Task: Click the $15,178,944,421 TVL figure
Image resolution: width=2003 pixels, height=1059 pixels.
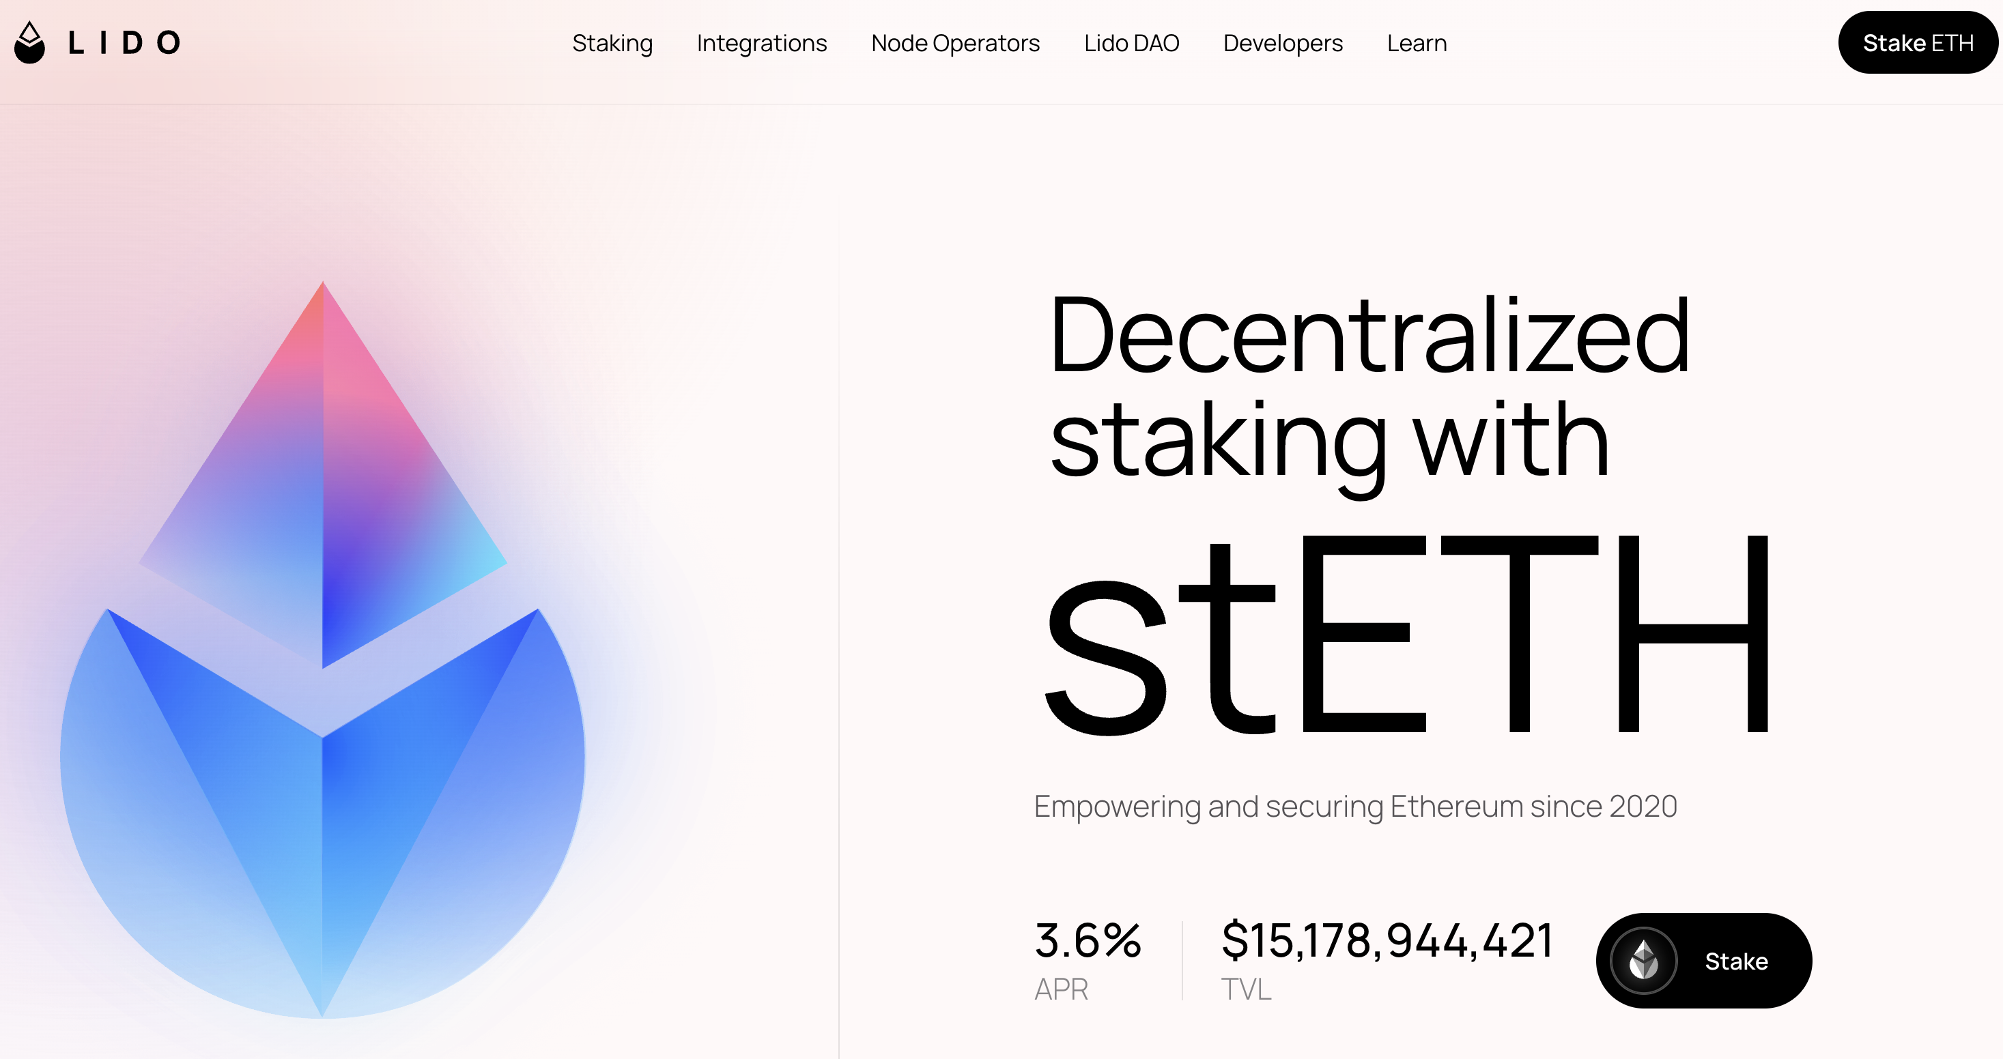Action: (1387, 940)
